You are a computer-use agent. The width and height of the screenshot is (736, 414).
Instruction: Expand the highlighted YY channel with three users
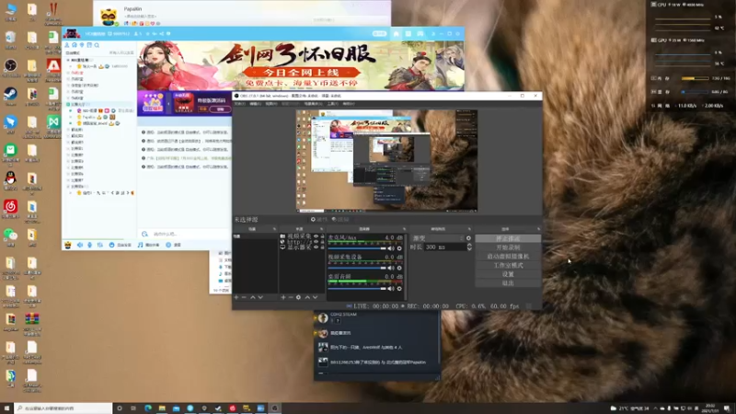[x=68, y=104]
